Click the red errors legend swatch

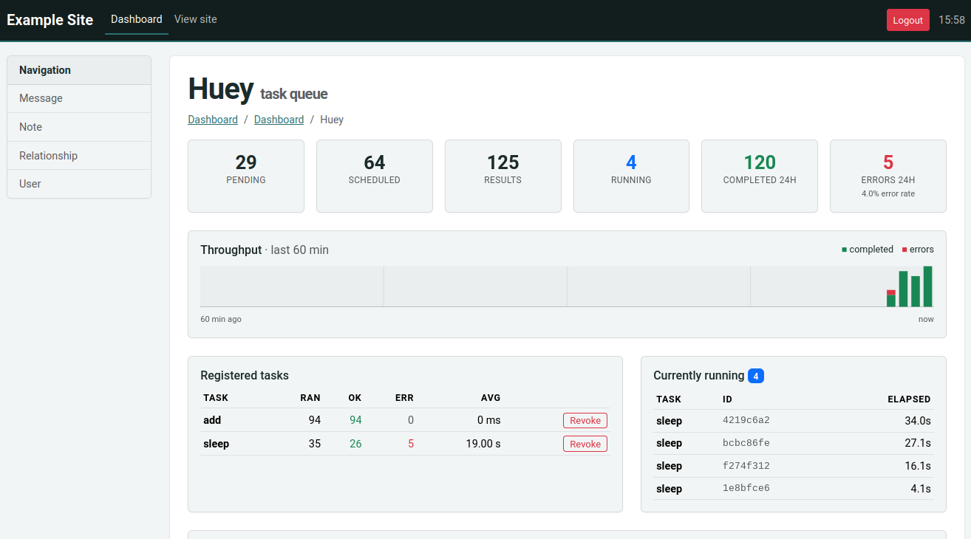pyautogui.click(x=904, y=250)
